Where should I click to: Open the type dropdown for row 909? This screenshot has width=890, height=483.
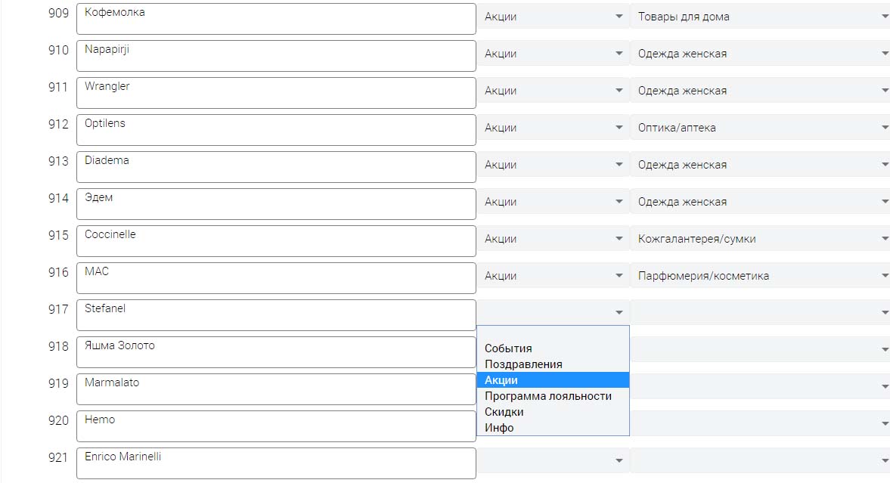click(x=553, y=17)
